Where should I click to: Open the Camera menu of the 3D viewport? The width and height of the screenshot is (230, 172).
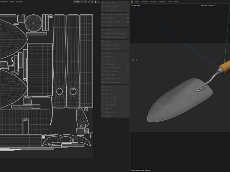(145, 1)
